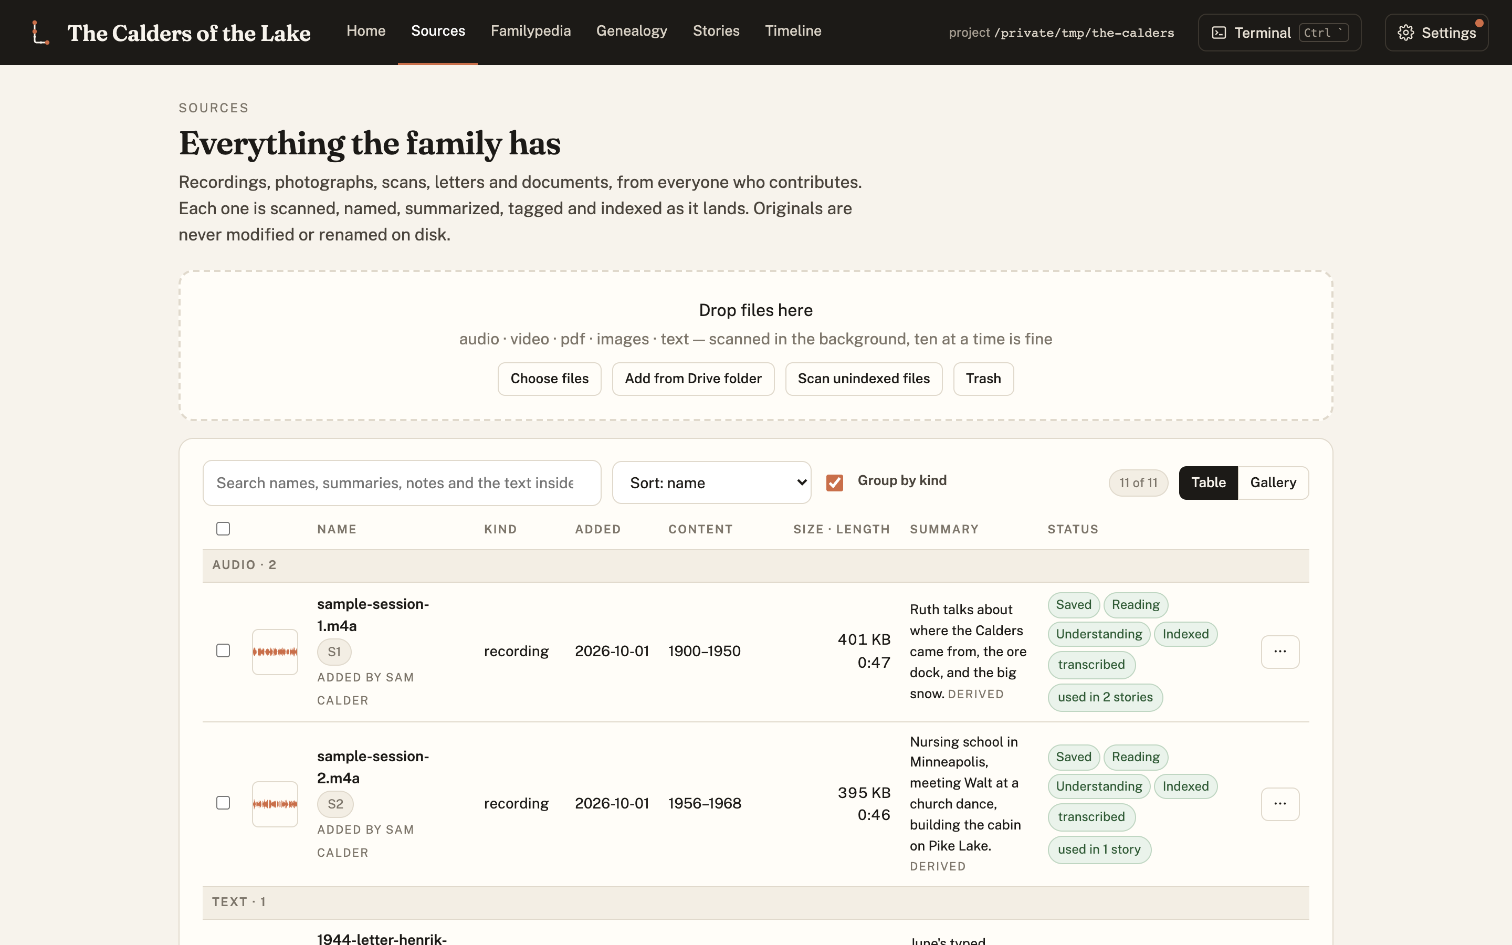1512x945 pixels.
Task: Select the checkbox for sample-session-1.m4a
Action: 223,650
